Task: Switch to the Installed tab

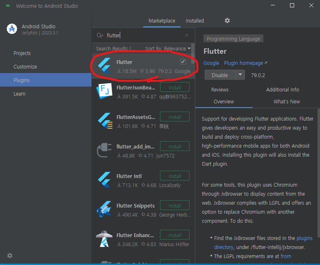Action: 195,21
